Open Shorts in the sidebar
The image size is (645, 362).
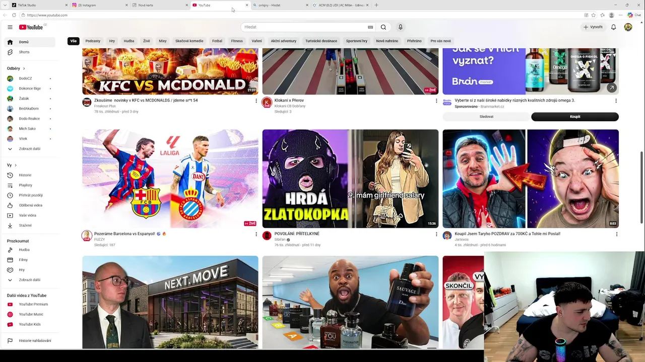[30, 52]
